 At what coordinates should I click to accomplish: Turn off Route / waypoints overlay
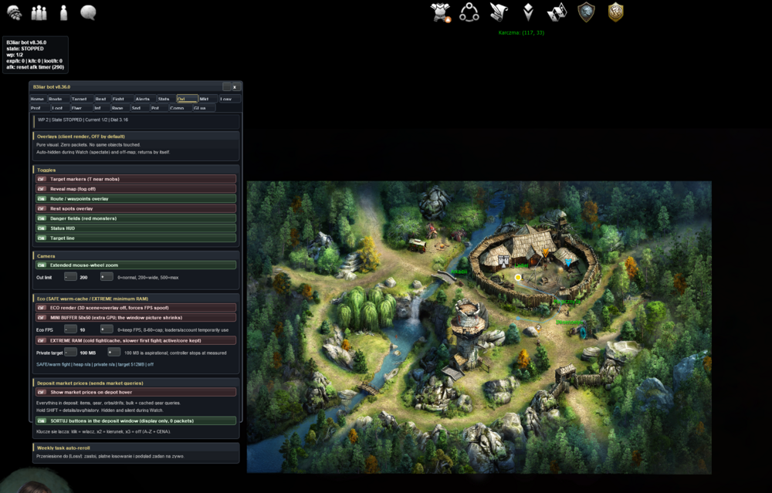click(x=136, y=199)
